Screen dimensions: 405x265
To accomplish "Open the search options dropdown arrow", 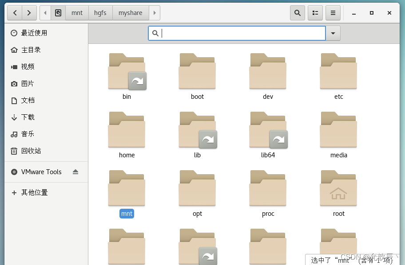I will [333, 33].
